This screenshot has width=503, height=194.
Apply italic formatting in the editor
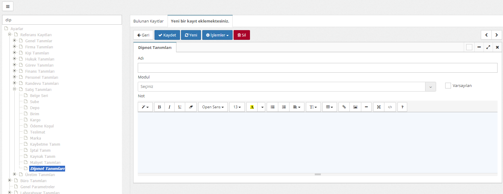pyautogui.click(x=169, y=107)
